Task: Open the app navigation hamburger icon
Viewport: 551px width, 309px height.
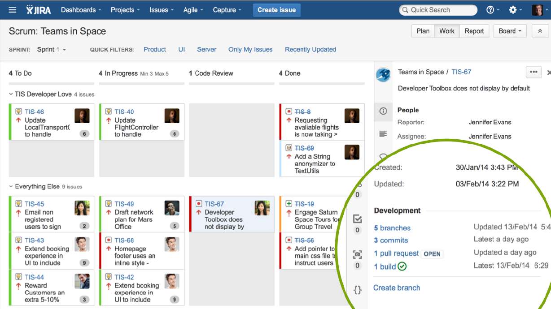Action: pyautogui.click(x=12, y=9)
